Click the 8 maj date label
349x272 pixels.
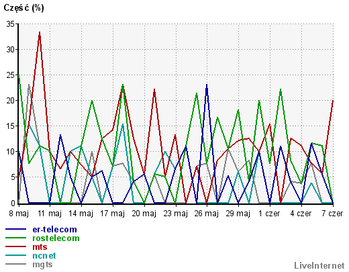19,214
